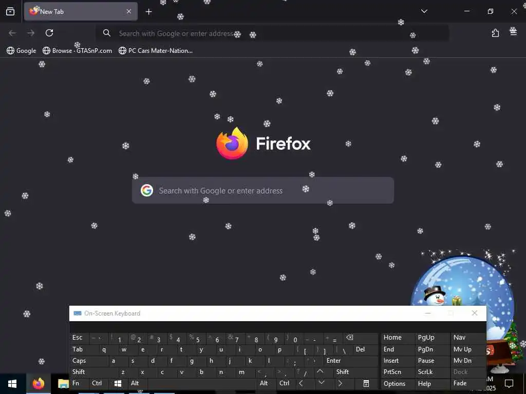Click the PgDn key
Image resolution: width=526 pixels, height=394 pixels.
(x=431, y=349)
